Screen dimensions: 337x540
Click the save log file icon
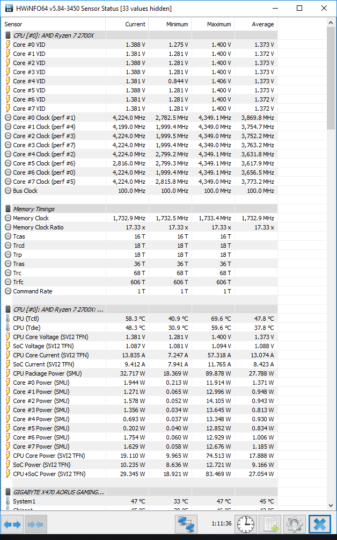click(270, 523)
